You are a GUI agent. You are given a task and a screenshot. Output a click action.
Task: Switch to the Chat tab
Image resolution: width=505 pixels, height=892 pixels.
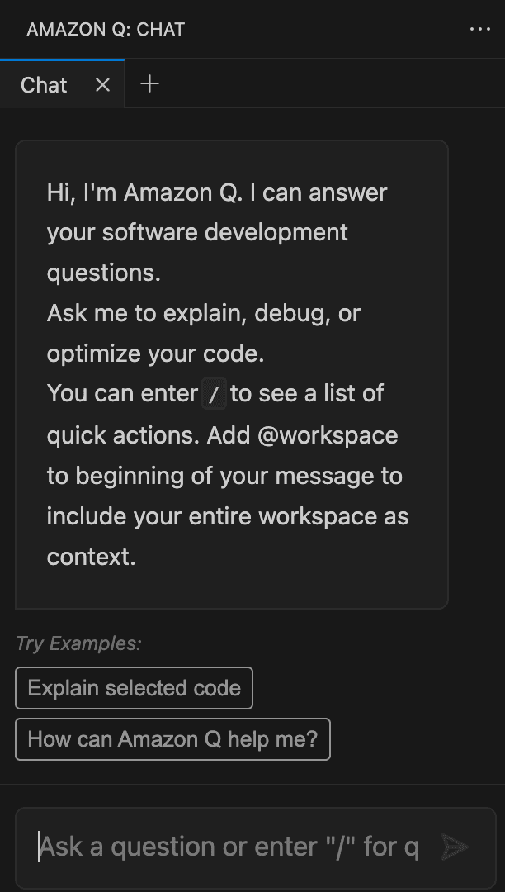[x=43, y=83]
